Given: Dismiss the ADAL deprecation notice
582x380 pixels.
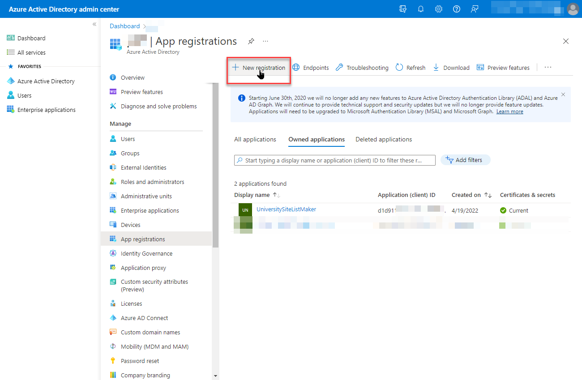Looking at the screenshot, I should click(x=563, y=94).
